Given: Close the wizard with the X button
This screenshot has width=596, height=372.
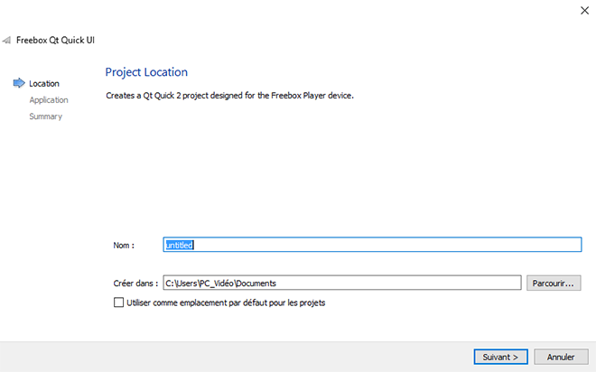Looking at the screenshot, I should 576,10.
